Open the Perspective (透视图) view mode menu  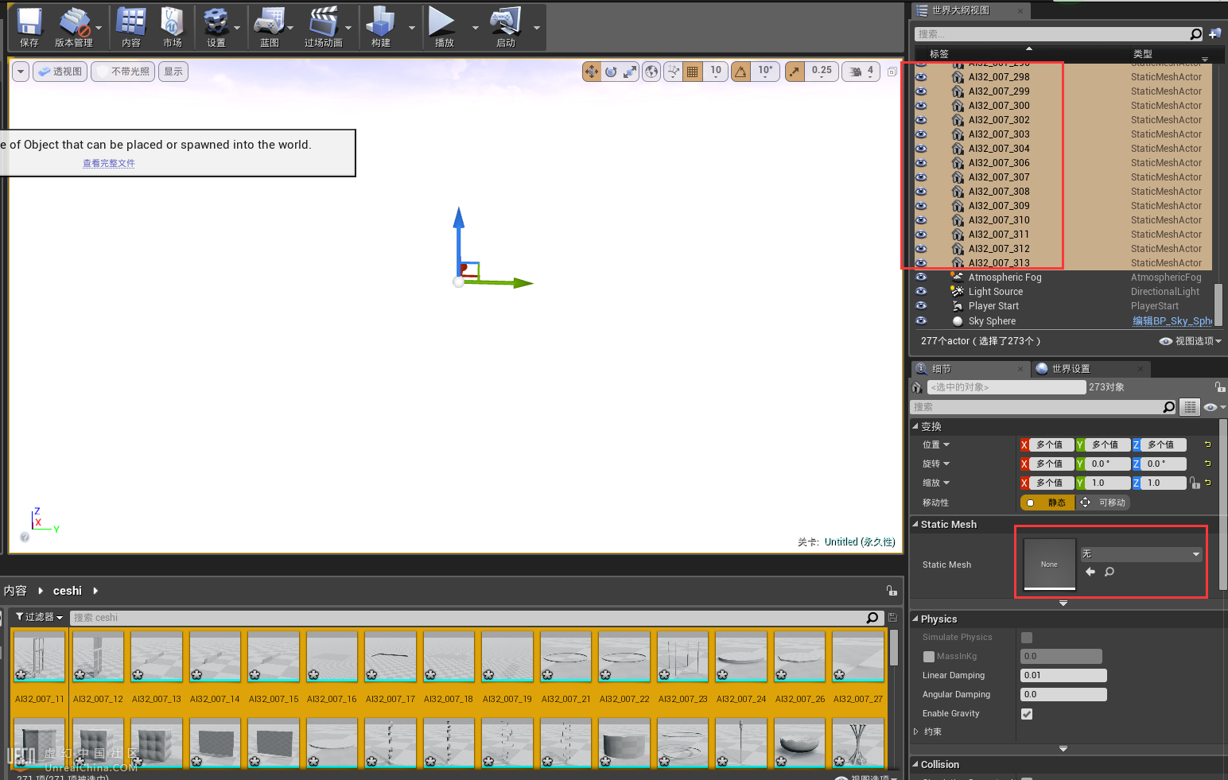pyautogui.click(x=60, y=72)
